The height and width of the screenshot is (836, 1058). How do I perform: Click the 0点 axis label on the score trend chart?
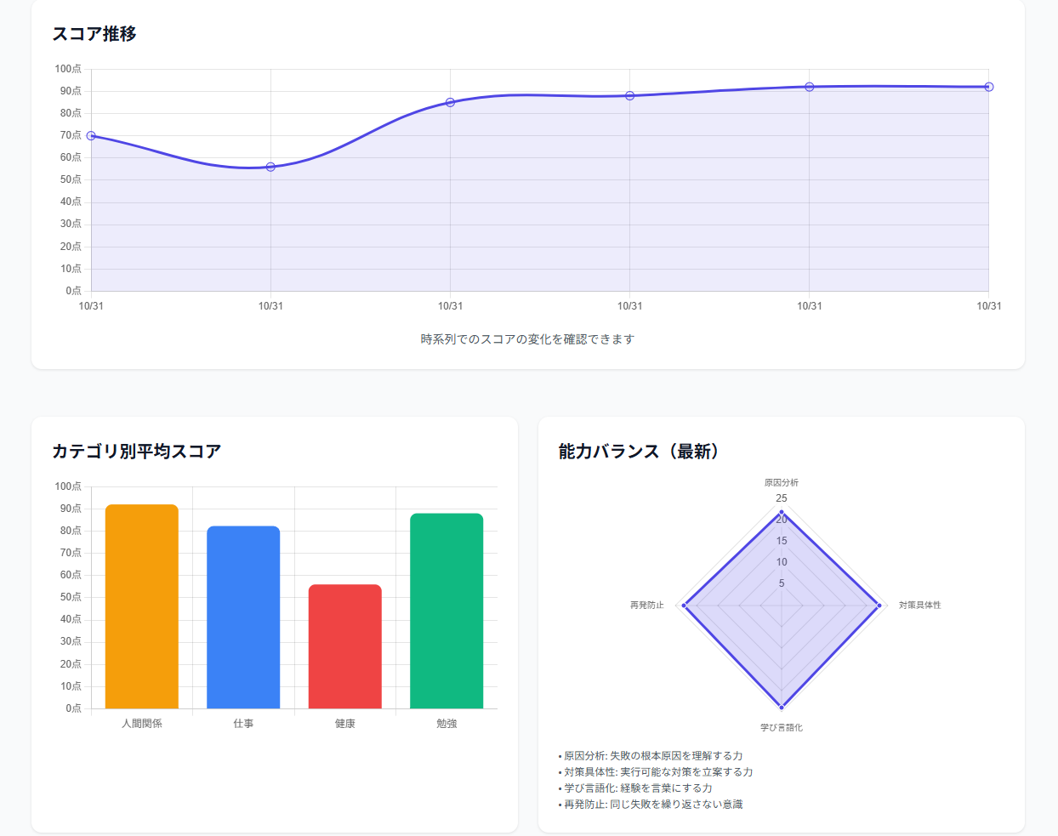click(74, 291)
